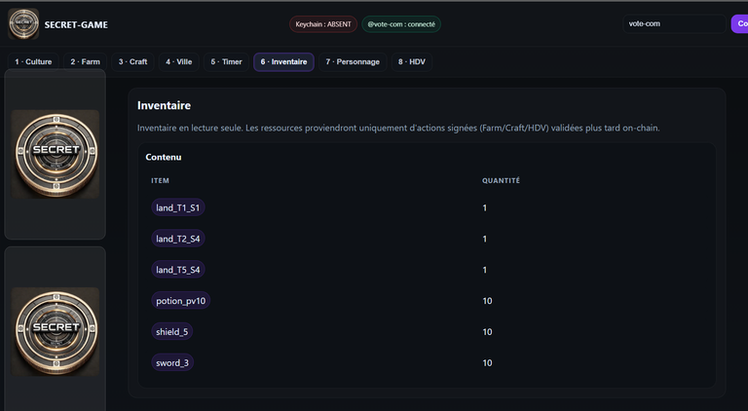Switch to the 2 · Farm tab
The width and height of the screenshot is (748, 411).
click(86, 62)
